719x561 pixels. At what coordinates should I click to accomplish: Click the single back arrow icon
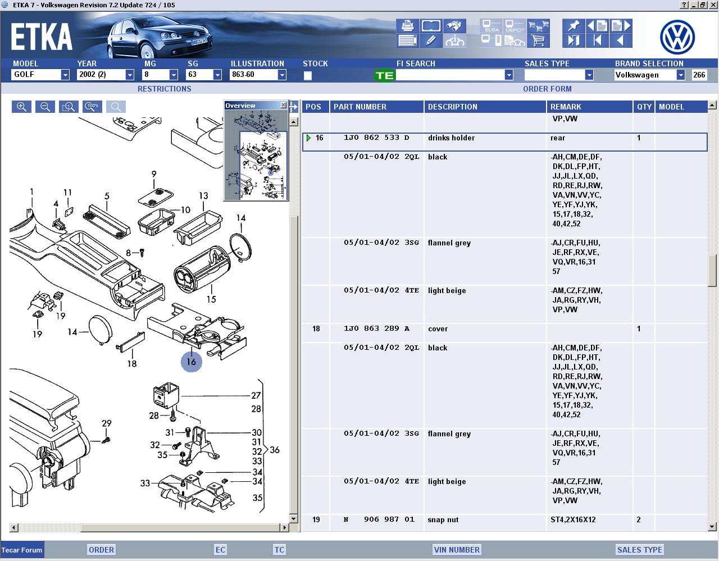coord(621,40)
